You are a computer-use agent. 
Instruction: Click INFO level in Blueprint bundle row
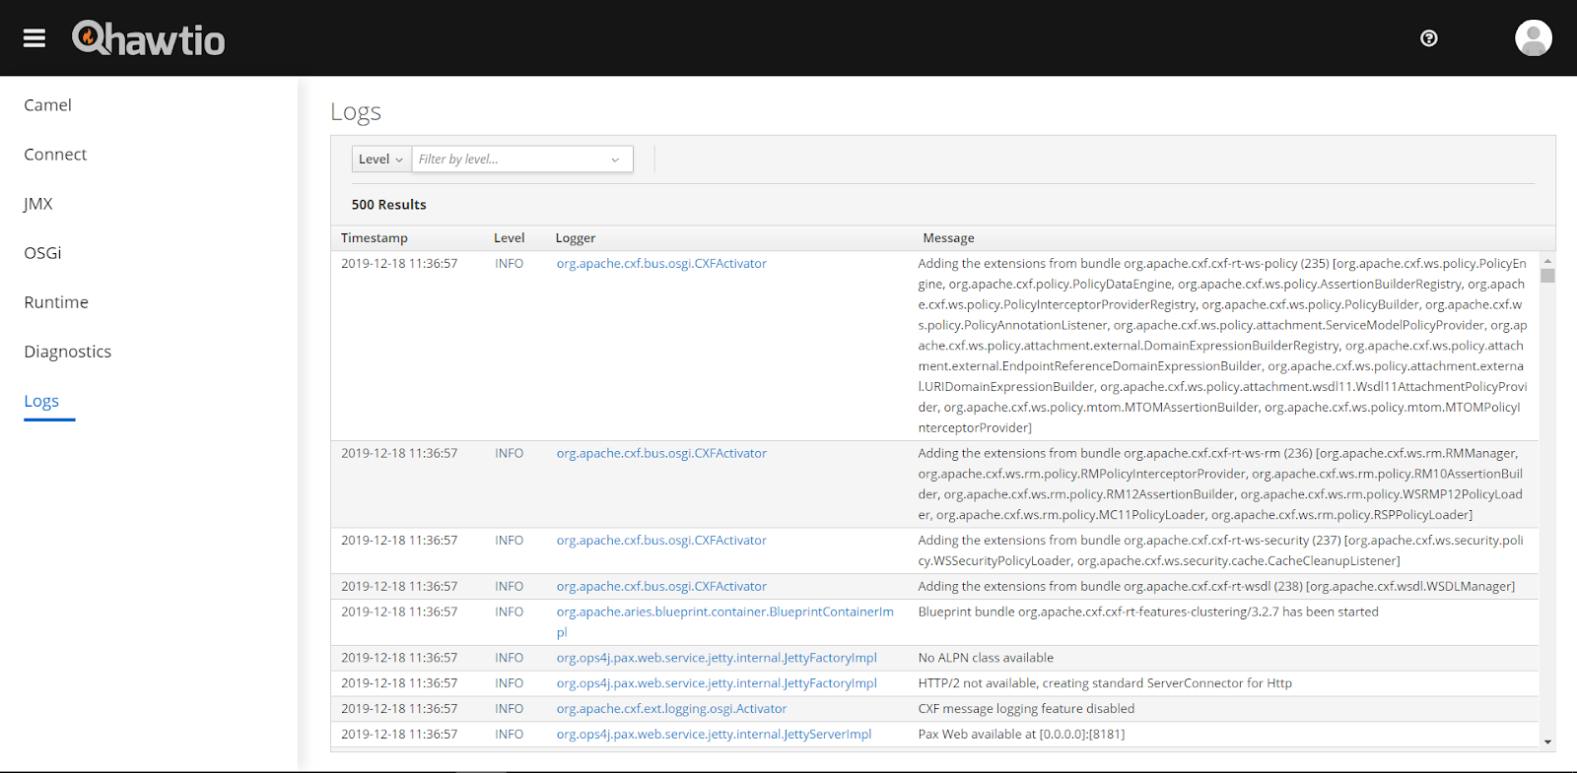coord(510,612)
